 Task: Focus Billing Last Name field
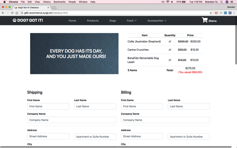pyautogui.click(x=189, y=106)
